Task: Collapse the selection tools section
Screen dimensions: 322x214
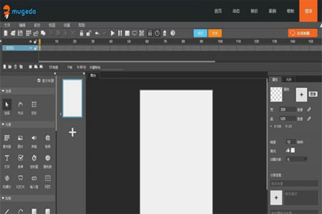Action: click(x=3, y=91)
